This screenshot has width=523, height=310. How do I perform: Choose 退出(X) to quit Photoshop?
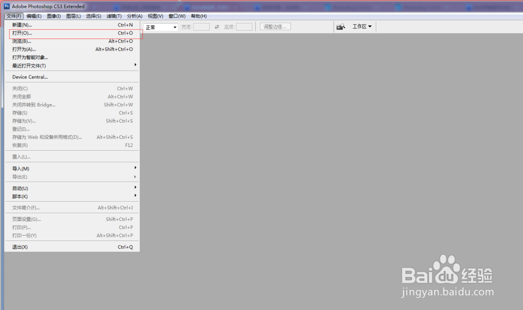[x=72, y=247]
